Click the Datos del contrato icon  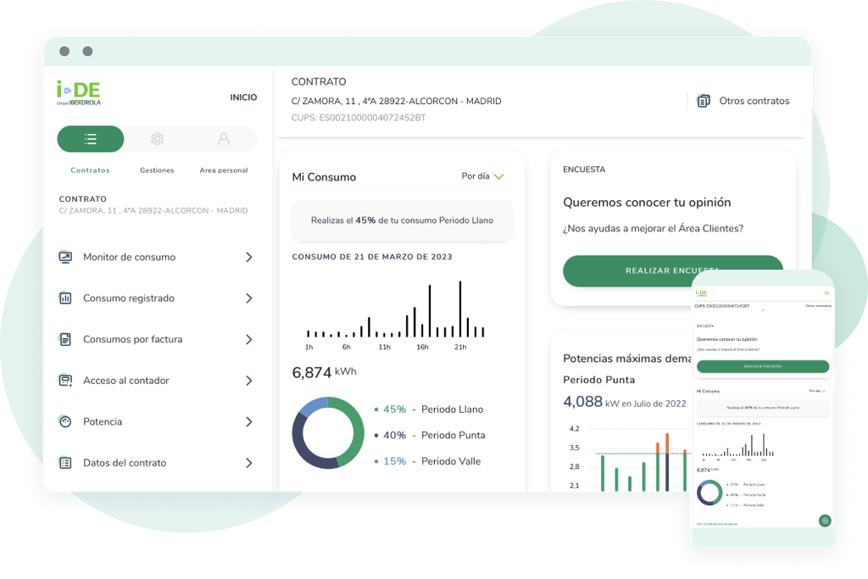(x=65, y=463)
